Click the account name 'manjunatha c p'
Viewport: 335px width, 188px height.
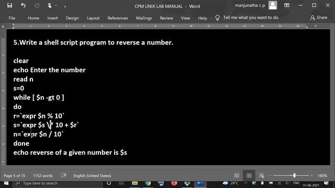pos(250,5)
